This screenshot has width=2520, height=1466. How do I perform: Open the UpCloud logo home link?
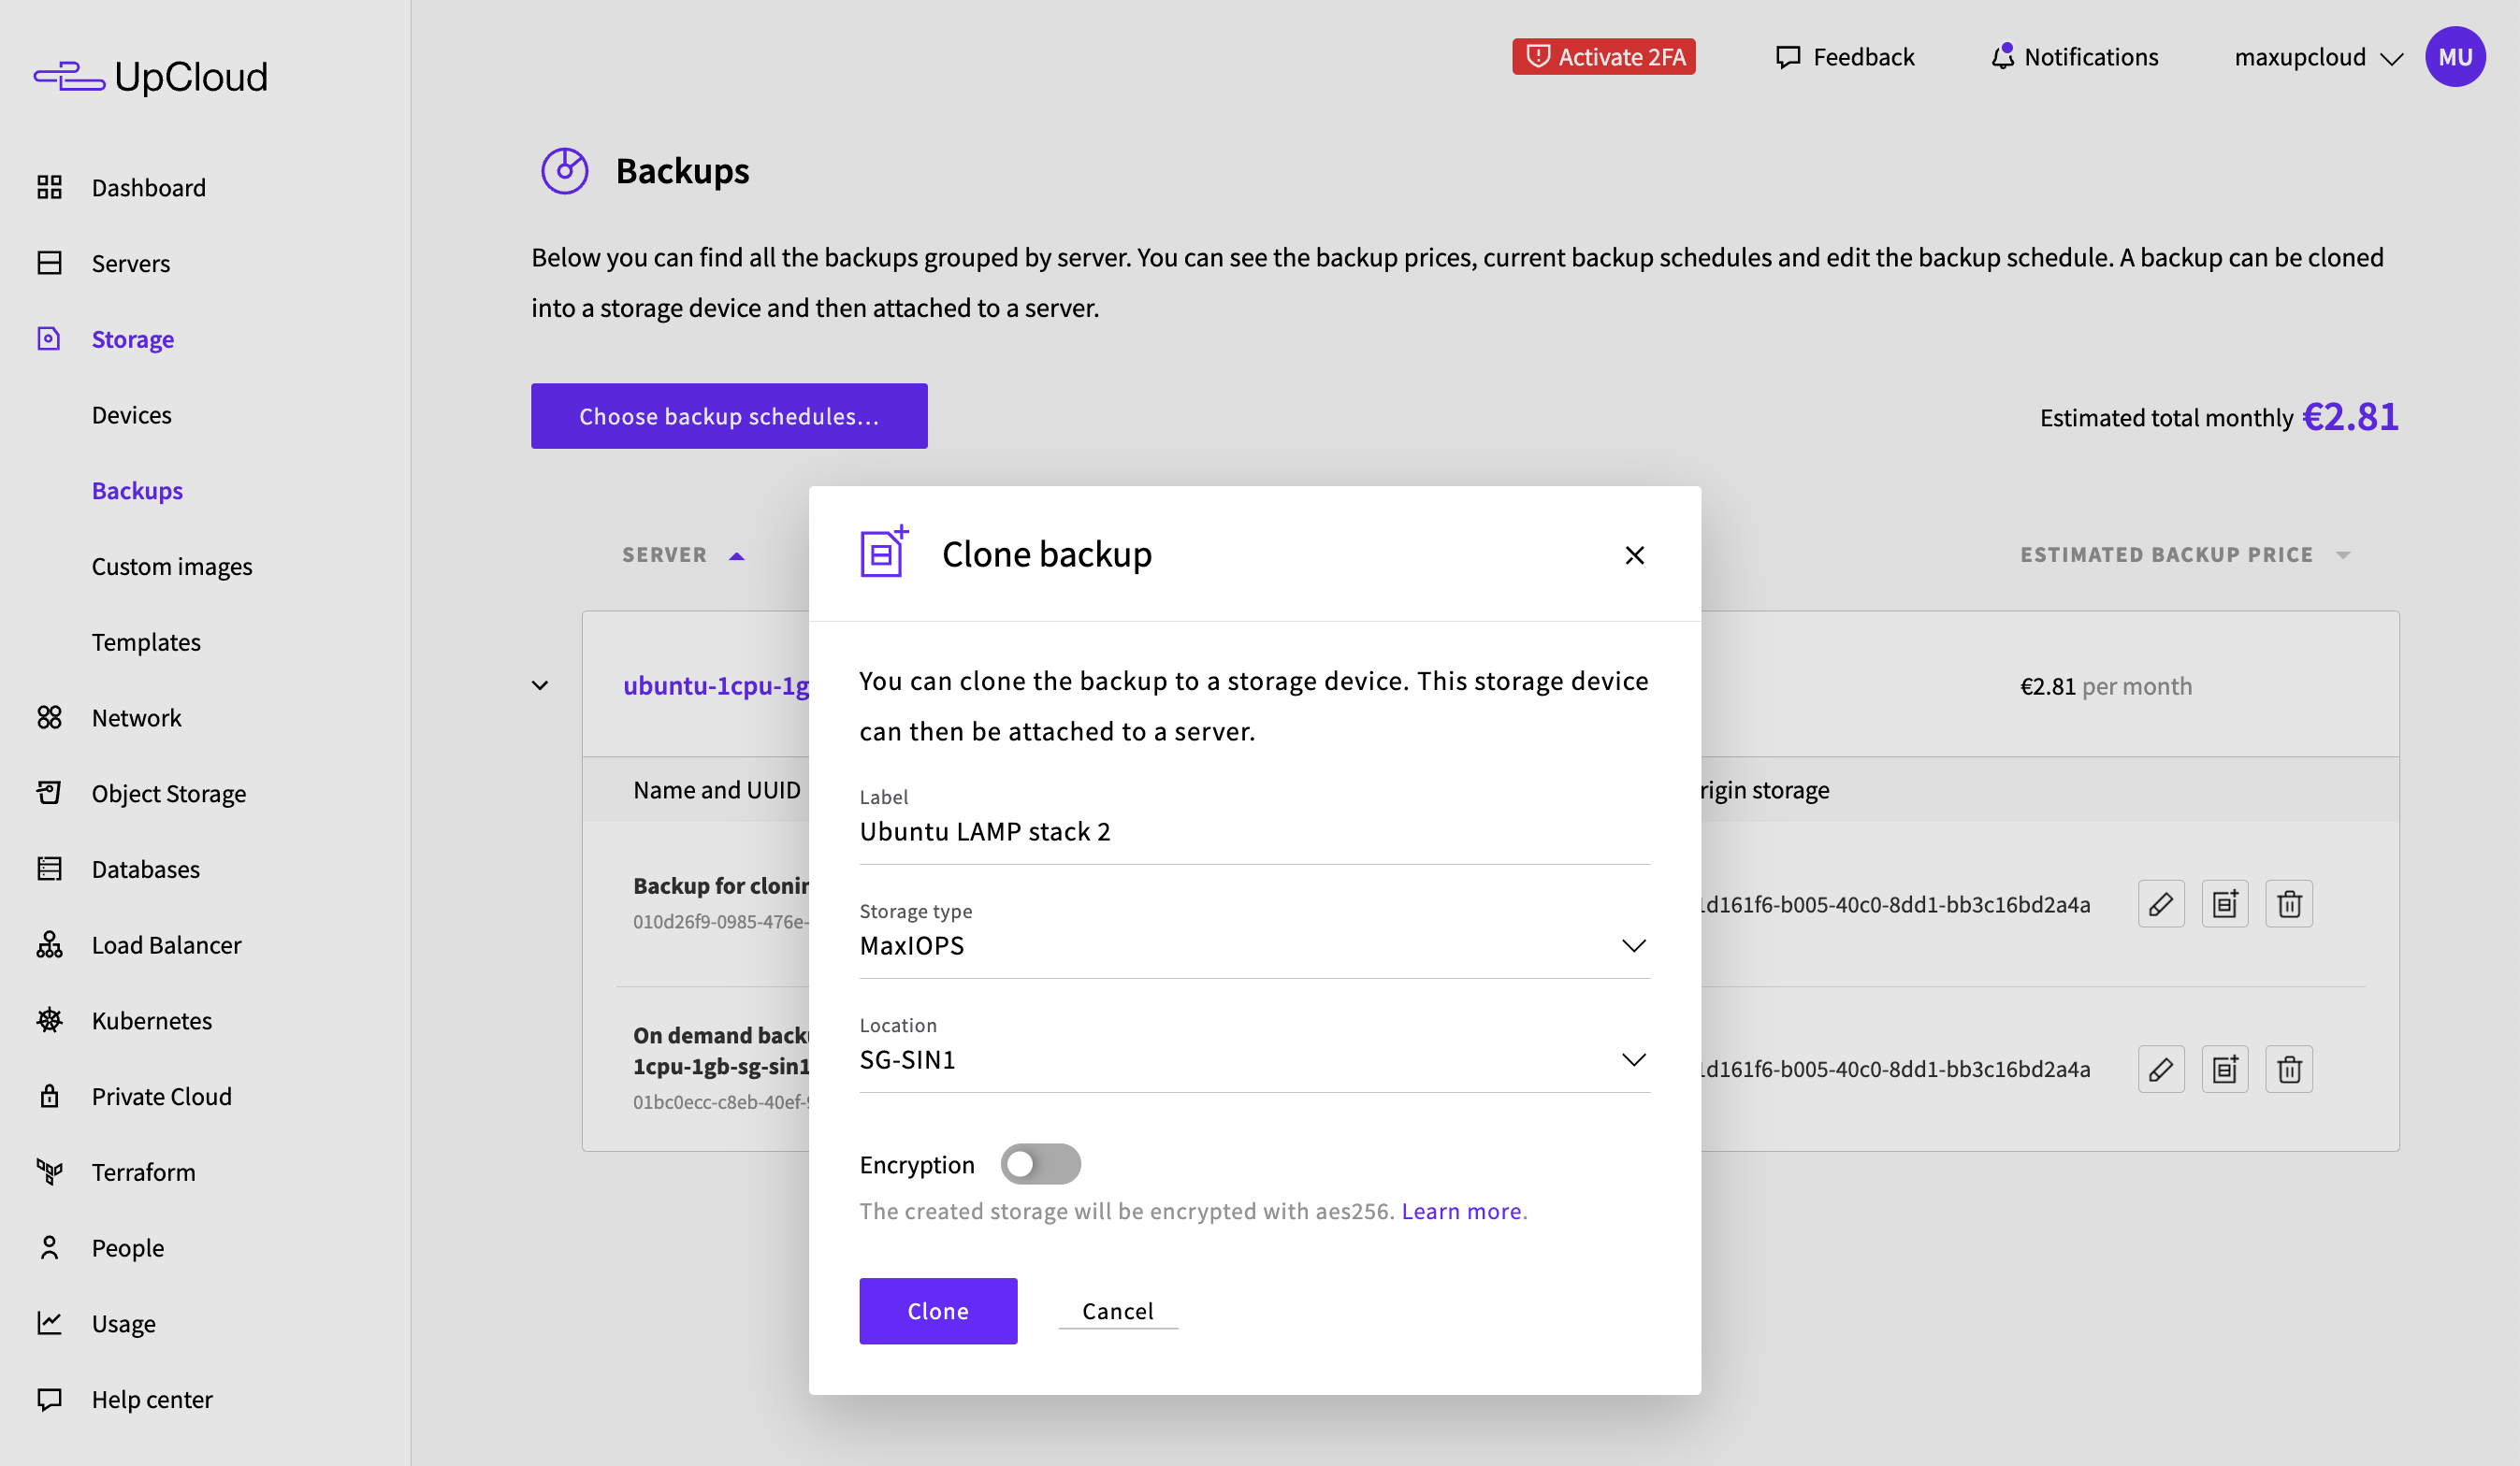[151, 77]
